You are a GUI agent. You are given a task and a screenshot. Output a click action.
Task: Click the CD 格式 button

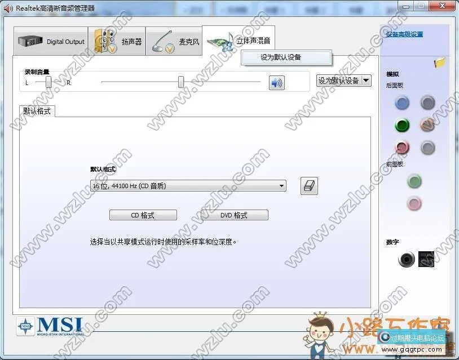pyautogui.click(x=143, y=215)
